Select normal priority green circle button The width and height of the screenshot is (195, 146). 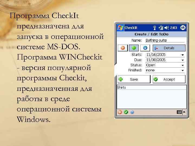coord(134,48)
